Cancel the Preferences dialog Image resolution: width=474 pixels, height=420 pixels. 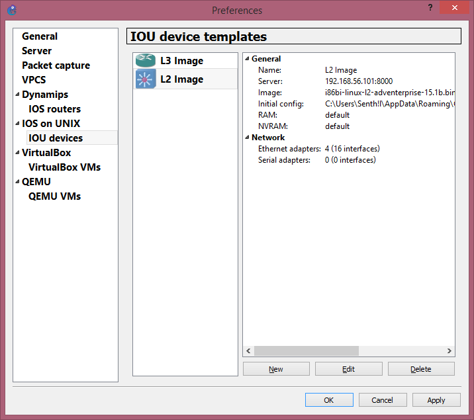383,400
